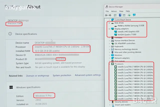Open Advanced system settings link
The height and width of the screenshot is (107, 160).
point(88,75)
